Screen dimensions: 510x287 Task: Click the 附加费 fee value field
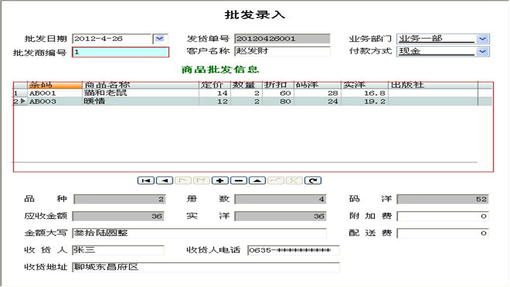[442, 216]
